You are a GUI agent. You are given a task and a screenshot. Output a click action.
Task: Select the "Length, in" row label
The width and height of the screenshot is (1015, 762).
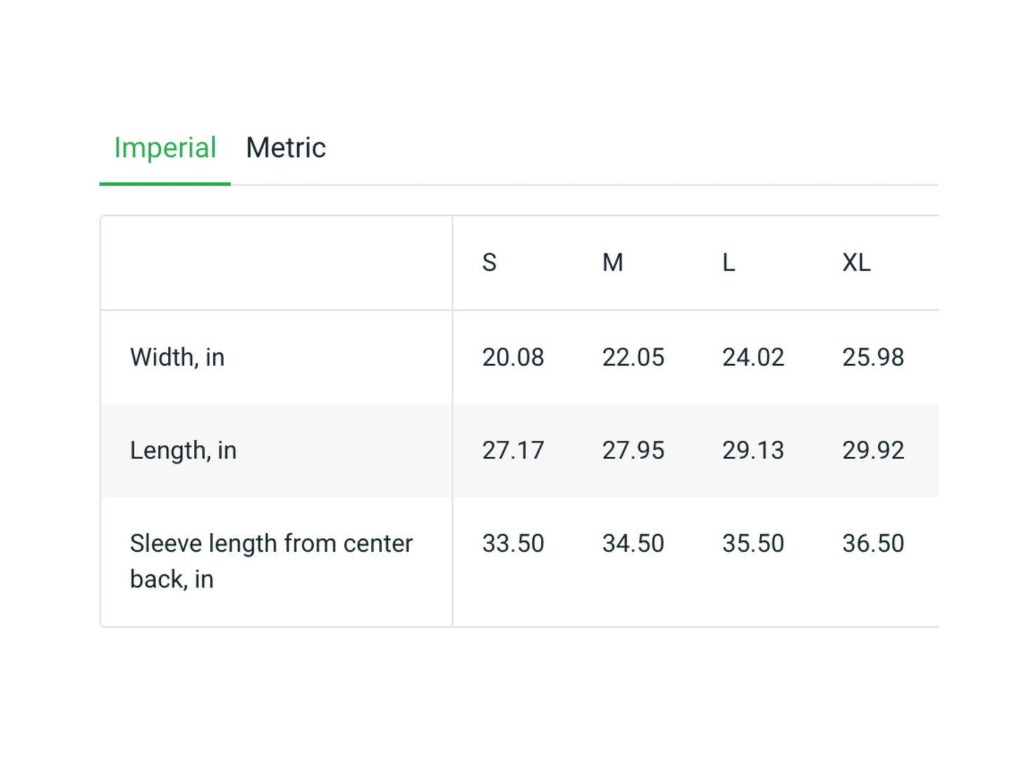pos(183,451)
